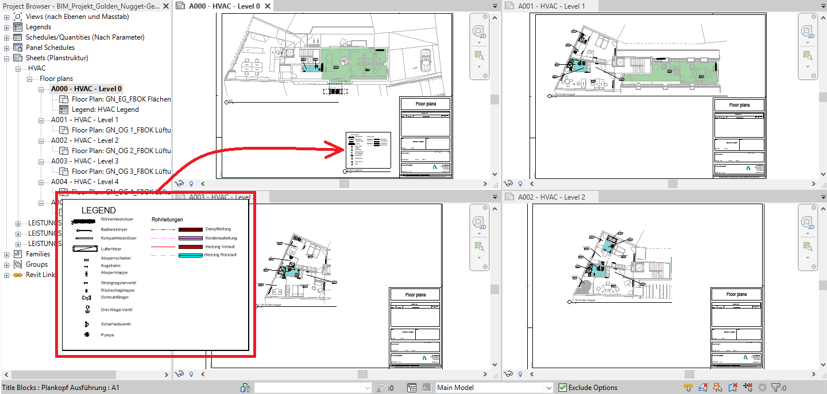Click horizontal scrollbar thumb in A000 view
Screen dimensions: 827x394
pyautogui.click(x=344, y=184)
